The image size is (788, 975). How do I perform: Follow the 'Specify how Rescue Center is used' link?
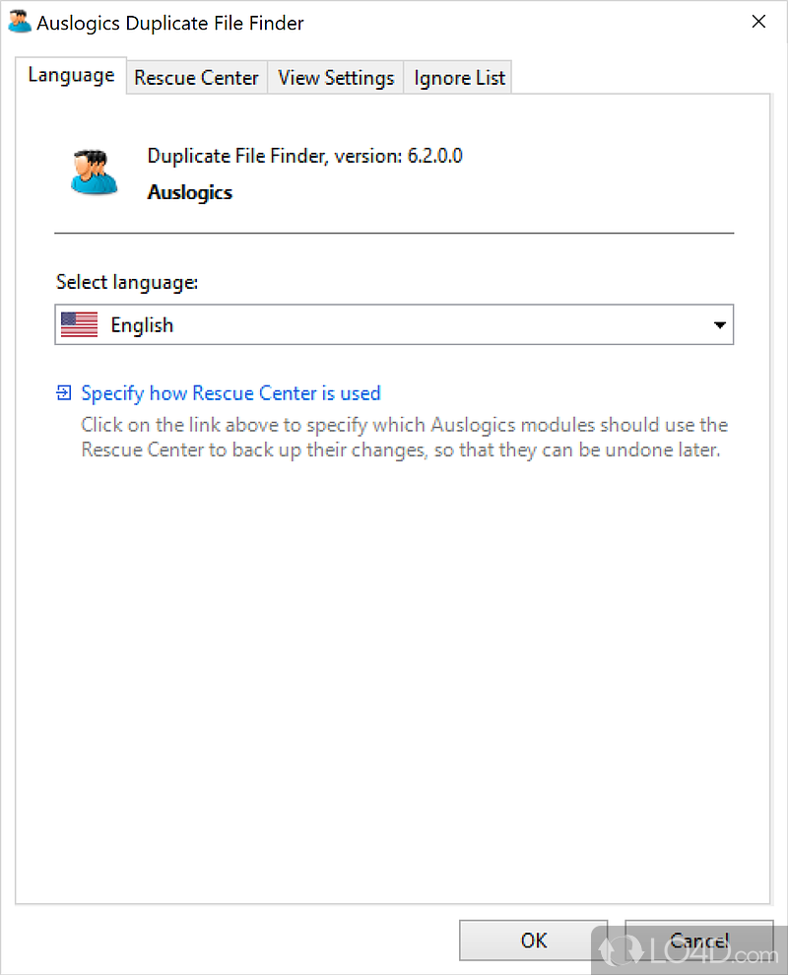pos(230,393)
